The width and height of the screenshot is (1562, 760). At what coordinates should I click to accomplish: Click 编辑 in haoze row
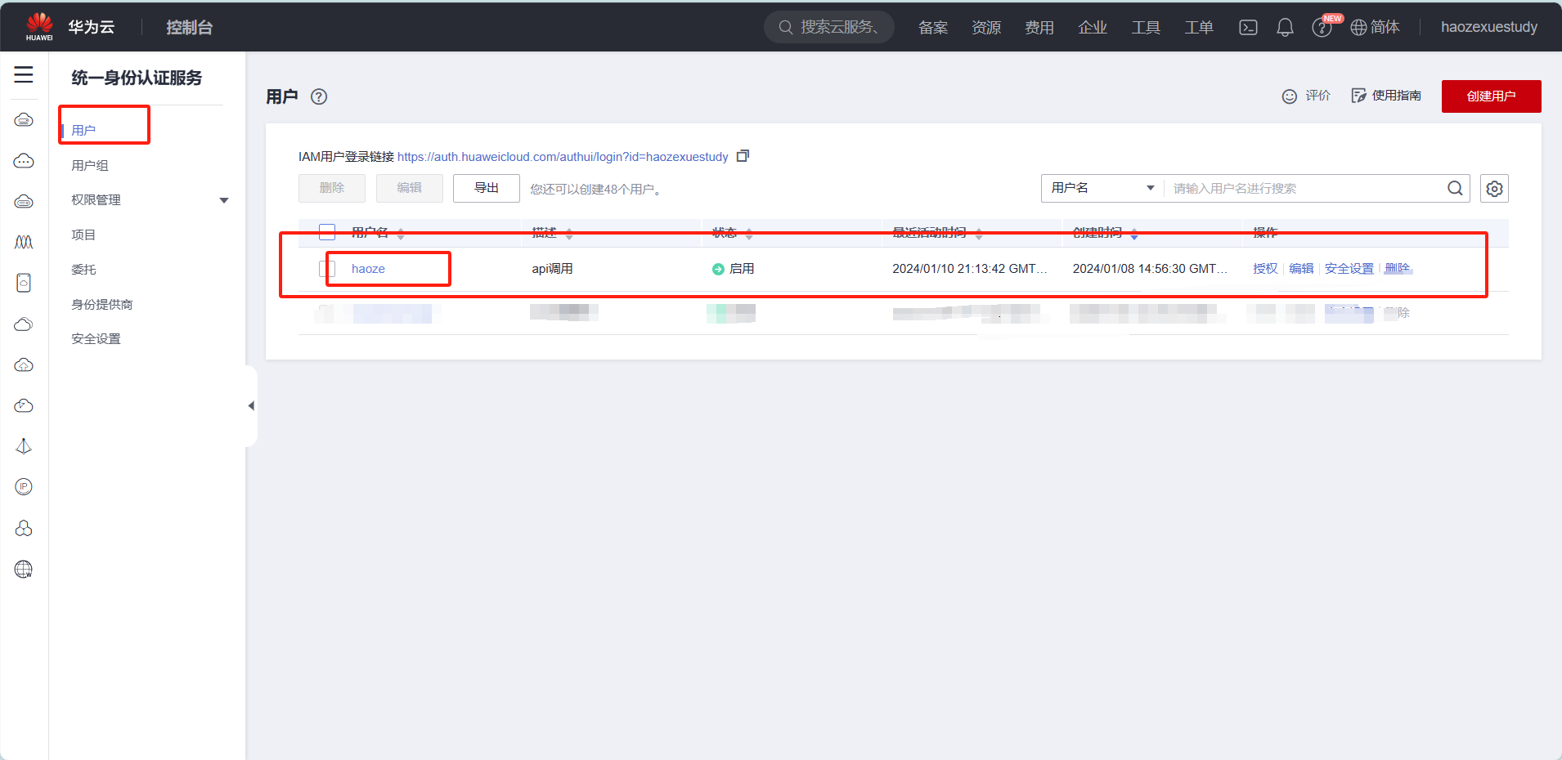coord(1301,269)
